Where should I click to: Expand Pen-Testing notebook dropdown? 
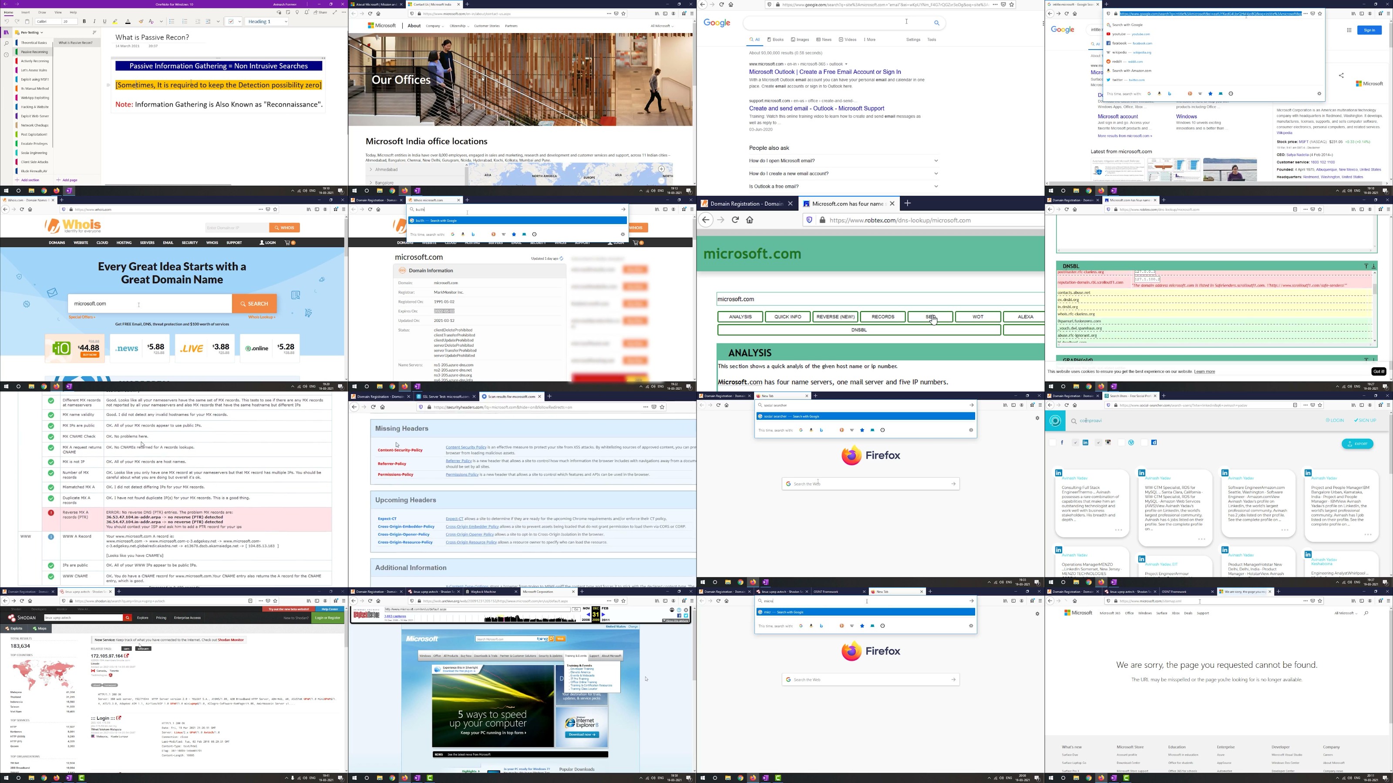tap(41, 33)
